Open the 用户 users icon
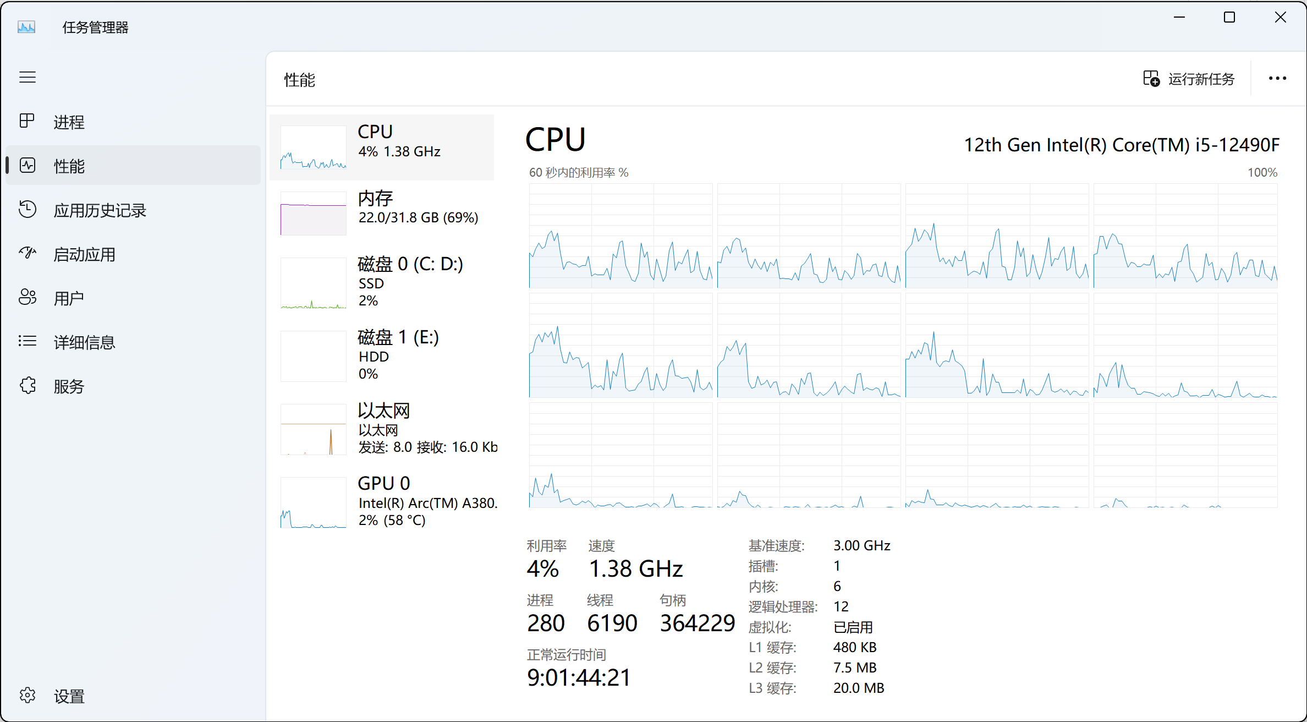The image size is (1307, 722). click(27, 298)
